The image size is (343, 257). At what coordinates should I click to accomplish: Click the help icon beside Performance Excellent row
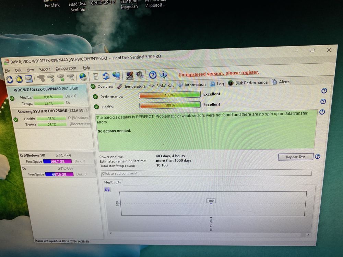point(324,91)
